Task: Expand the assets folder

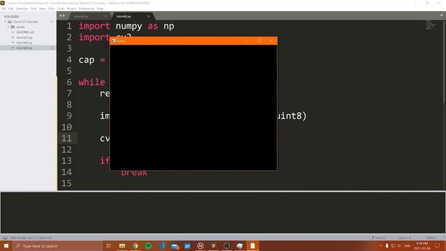Action: 8,26
